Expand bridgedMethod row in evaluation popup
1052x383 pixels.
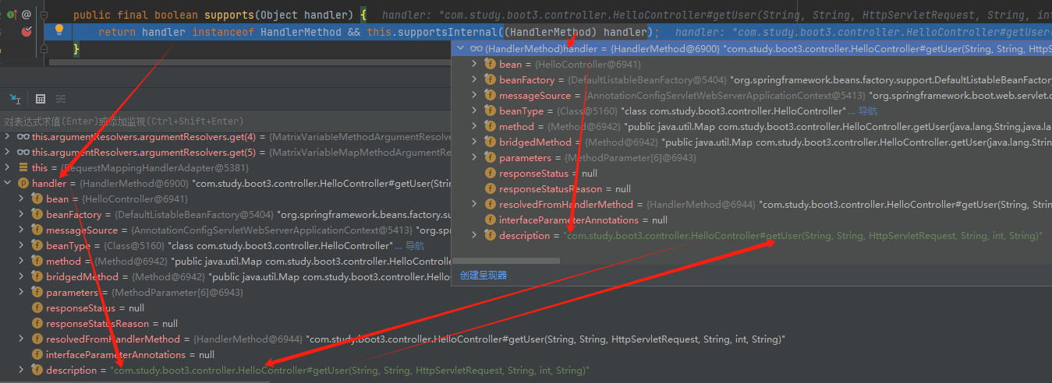(x=475, y=142)
